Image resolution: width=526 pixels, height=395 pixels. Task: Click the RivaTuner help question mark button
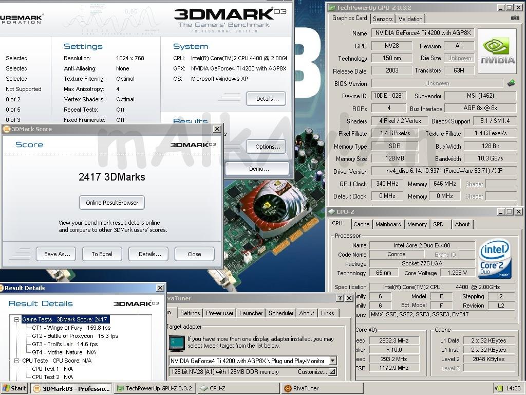[x=340, y=298]
